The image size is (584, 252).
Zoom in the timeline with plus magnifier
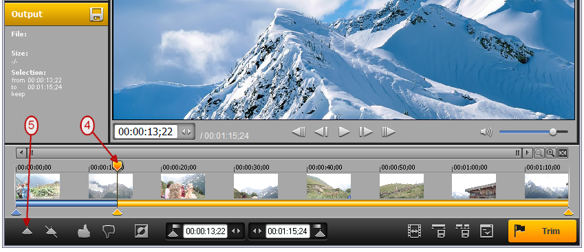(550, 152)
